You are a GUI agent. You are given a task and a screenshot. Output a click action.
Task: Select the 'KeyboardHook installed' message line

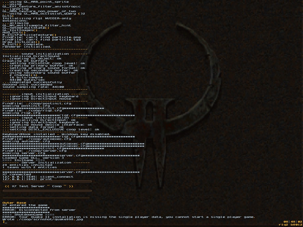(56, 134)
